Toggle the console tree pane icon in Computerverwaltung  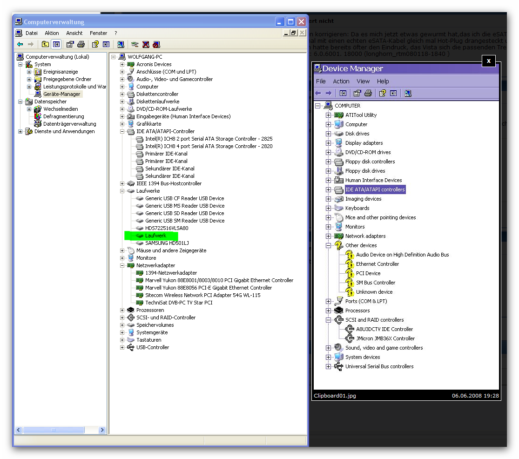click(x=56, y=44)
